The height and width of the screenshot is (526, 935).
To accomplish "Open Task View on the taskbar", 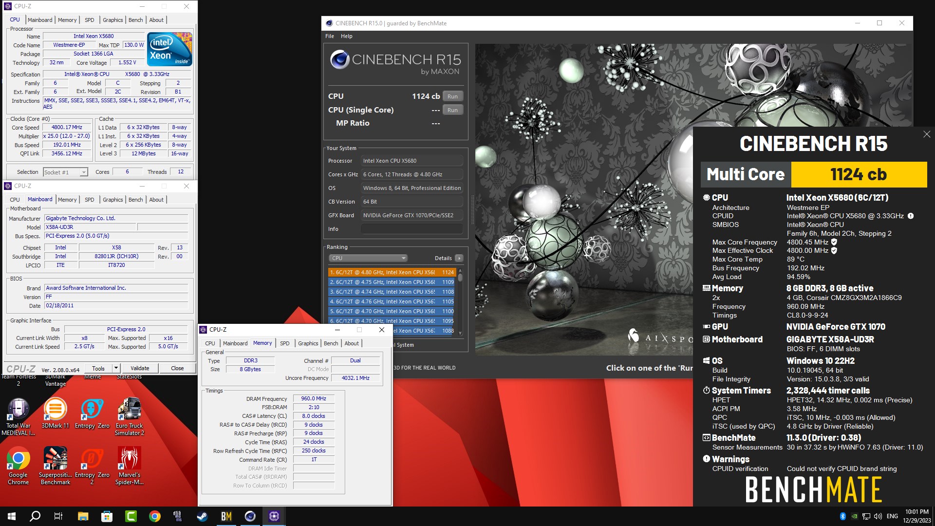I will point(58,516).
